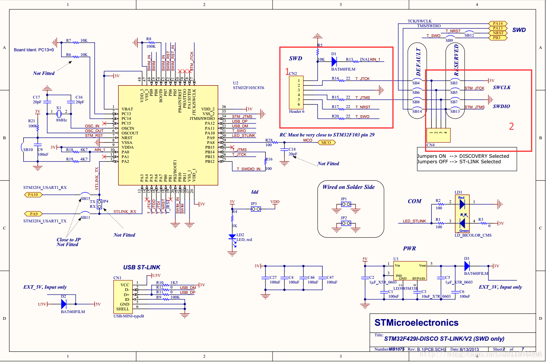Screen dimensions: 546x362
Task: Click the NRST port tag
Action: click(x=498, y=33)
